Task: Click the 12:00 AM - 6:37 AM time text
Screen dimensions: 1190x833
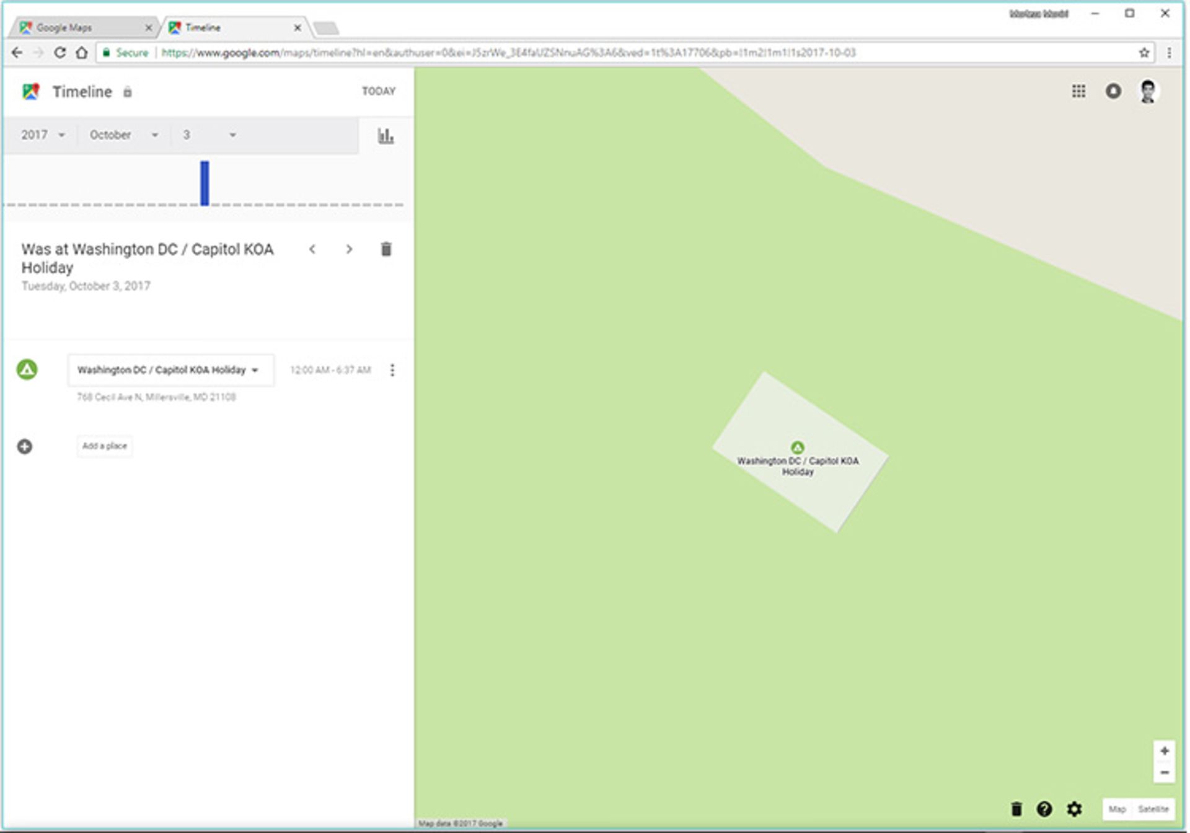Action: point(330,370)
